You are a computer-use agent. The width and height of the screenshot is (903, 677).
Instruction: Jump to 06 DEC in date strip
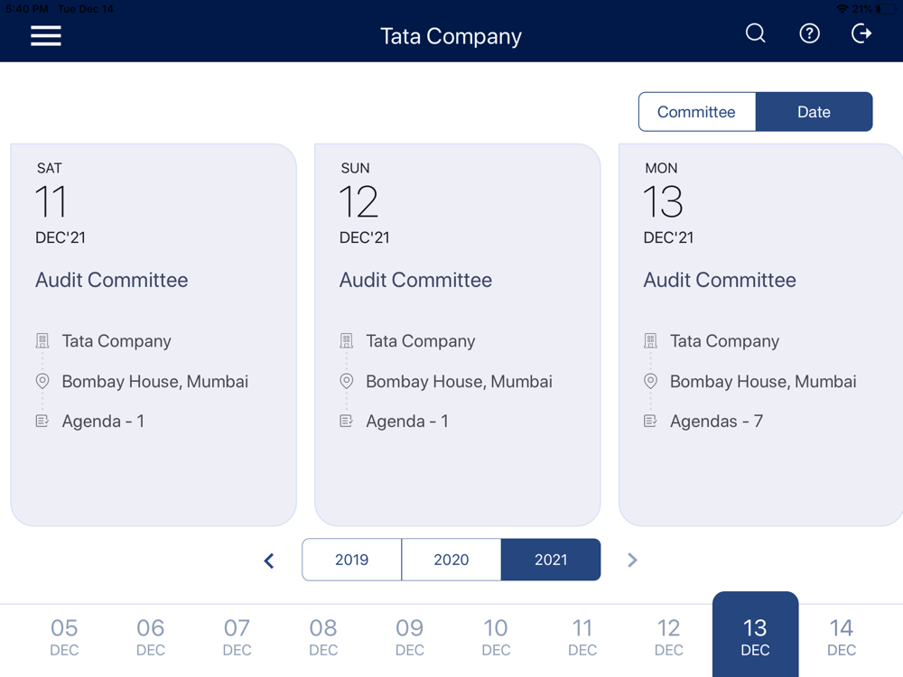150,636
